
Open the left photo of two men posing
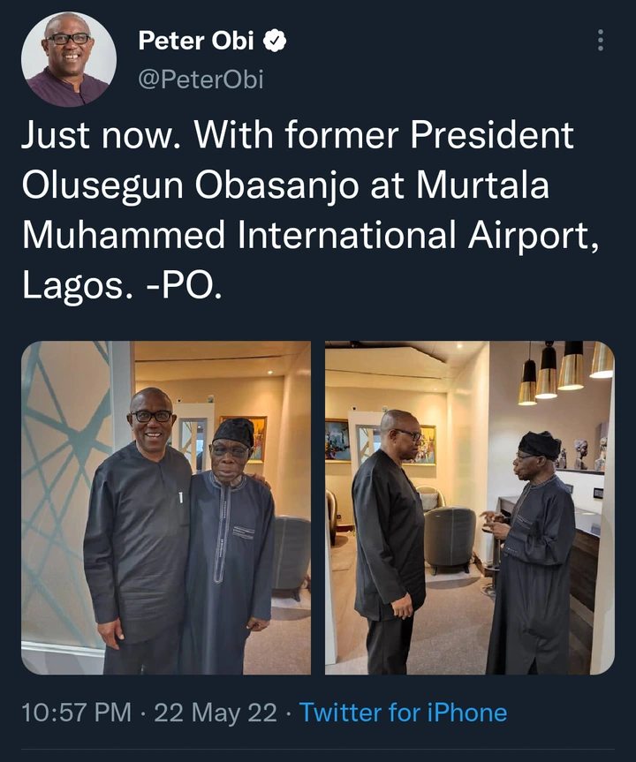click(x=166, y=508)
